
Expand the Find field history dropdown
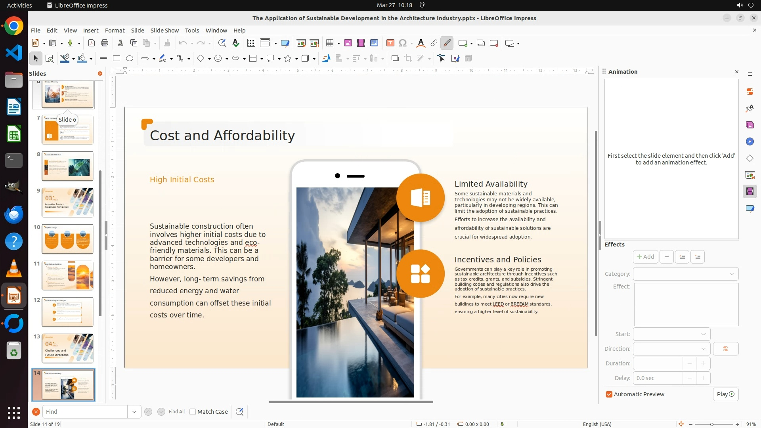[x=134, y=412]
